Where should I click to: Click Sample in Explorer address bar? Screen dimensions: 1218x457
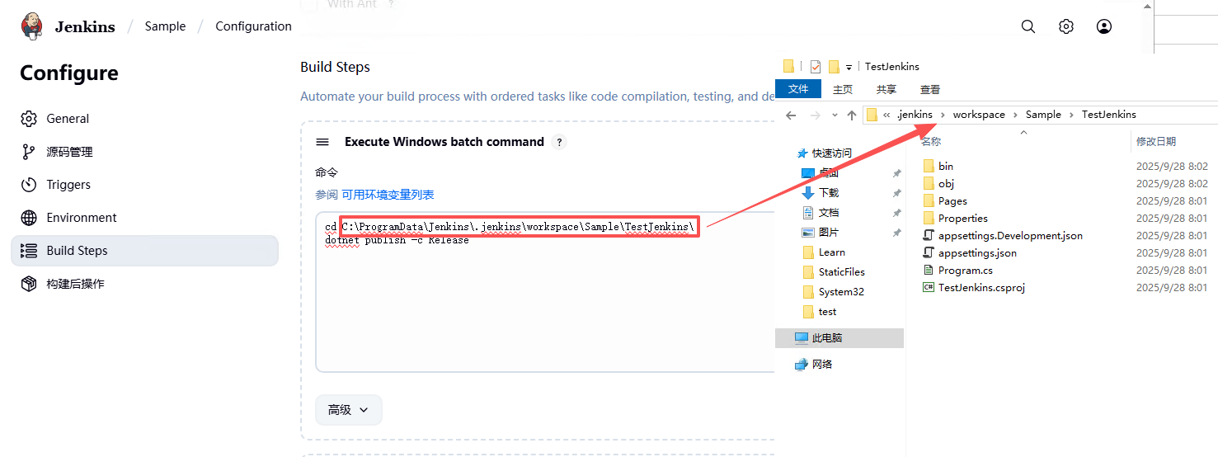(x=1043, y=115)
